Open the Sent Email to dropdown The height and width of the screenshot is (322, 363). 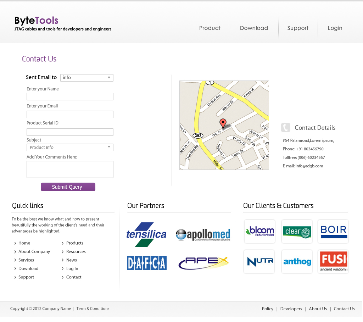[x=86, y=78]
